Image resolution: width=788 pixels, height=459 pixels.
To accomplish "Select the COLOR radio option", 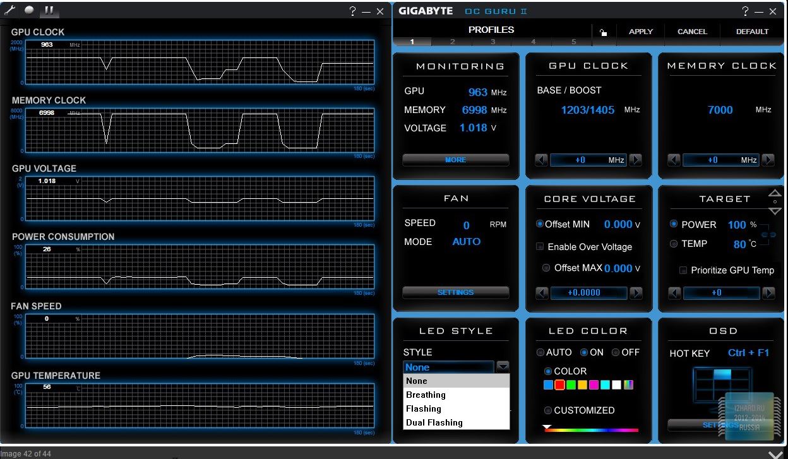I will 548,371.
